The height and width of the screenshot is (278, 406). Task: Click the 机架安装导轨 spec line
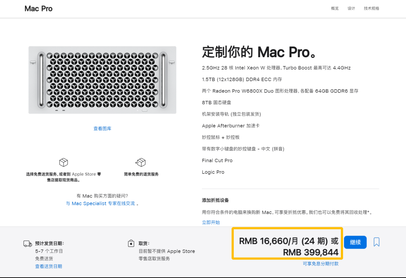point(232,114)
